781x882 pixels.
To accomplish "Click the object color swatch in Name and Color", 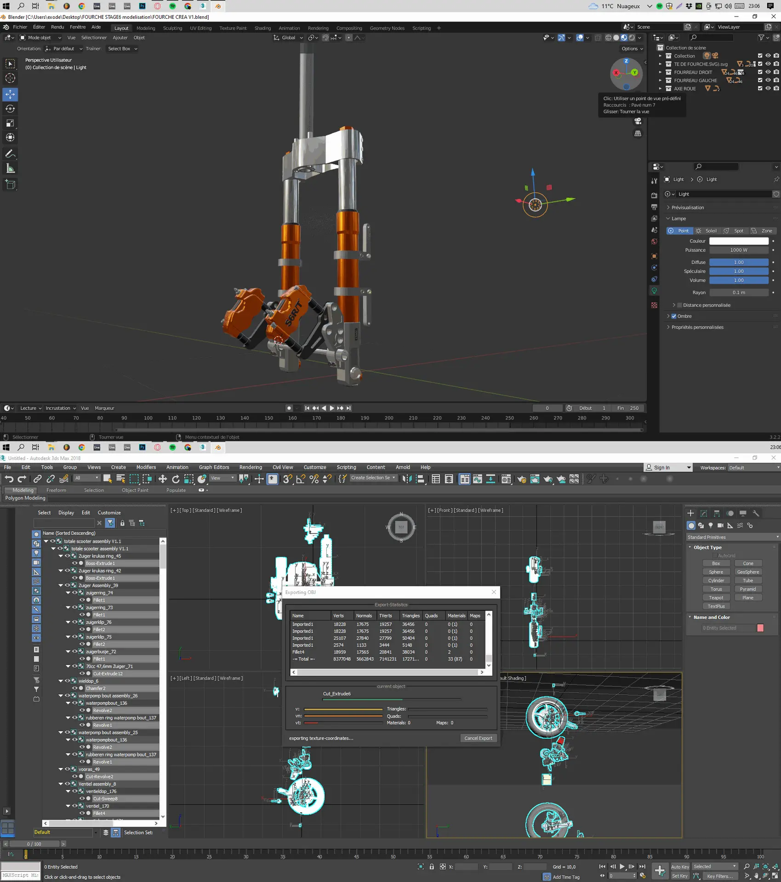I will 760,628.
